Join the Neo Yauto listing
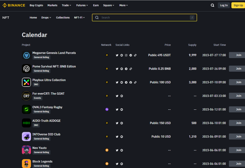This screenshot has height=168, width=245. click(237, 150)
